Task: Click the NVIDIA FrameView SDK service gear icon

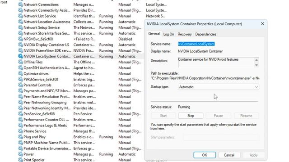Action: [x=20, y=50]
